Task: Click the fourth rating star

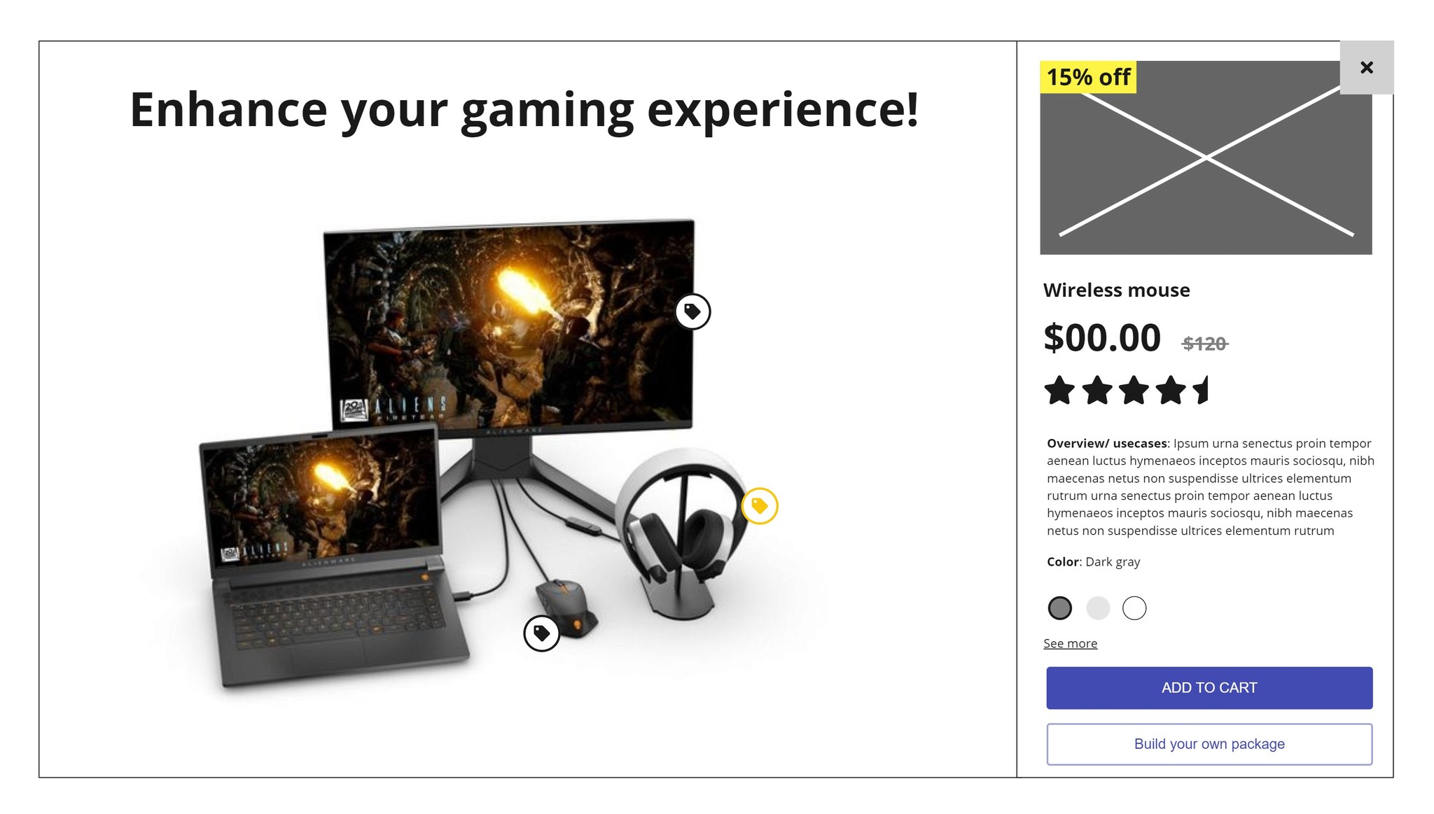Action: coord(1171,391)
